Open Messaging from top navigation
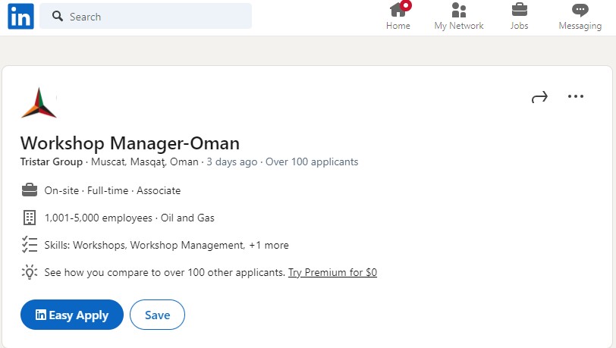 click(x=580, y=16)
